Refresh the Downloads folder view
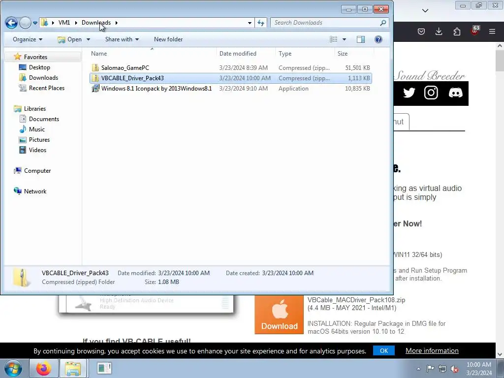 [261, 23]
